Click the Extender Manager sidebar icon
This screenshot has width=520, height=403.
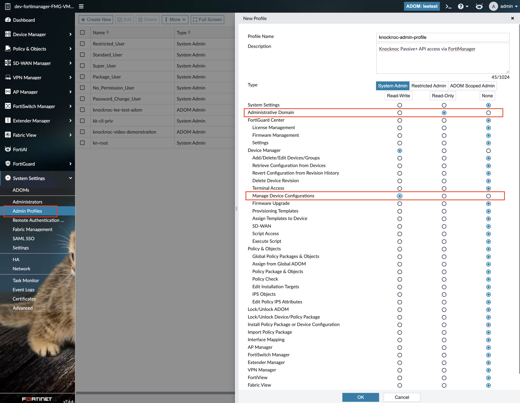tap(8, 120)
